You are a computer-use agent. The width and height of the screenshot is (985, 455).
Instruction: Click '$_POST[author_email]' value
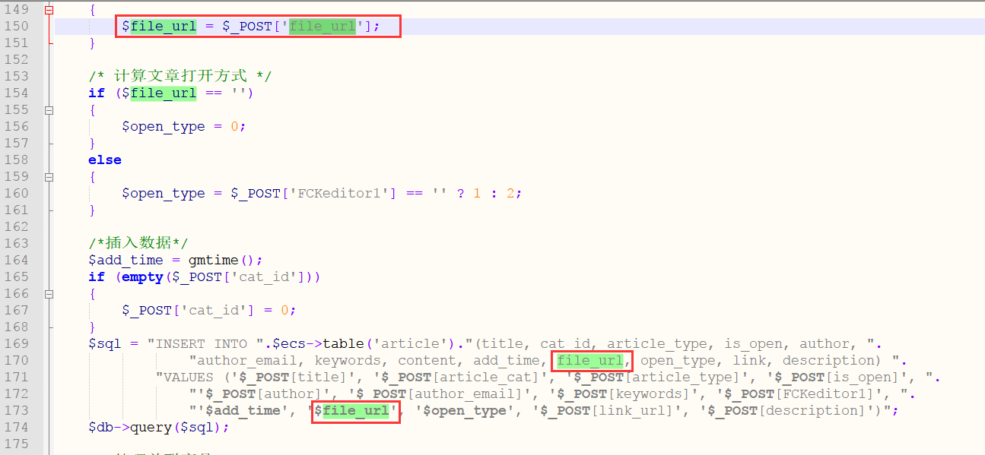point(440,393)
